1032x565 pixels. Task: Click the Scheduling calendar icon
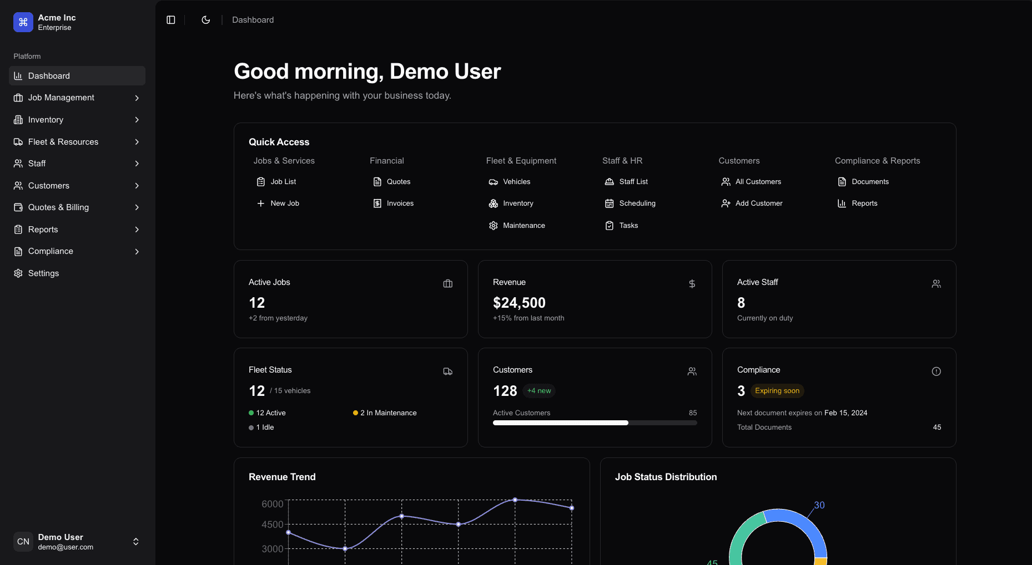pos(610,203)
